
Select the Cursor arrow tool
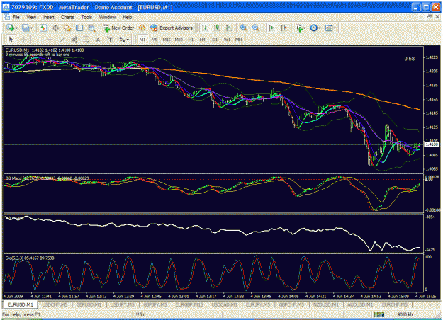pyautogui.click(x=11, y=40)
